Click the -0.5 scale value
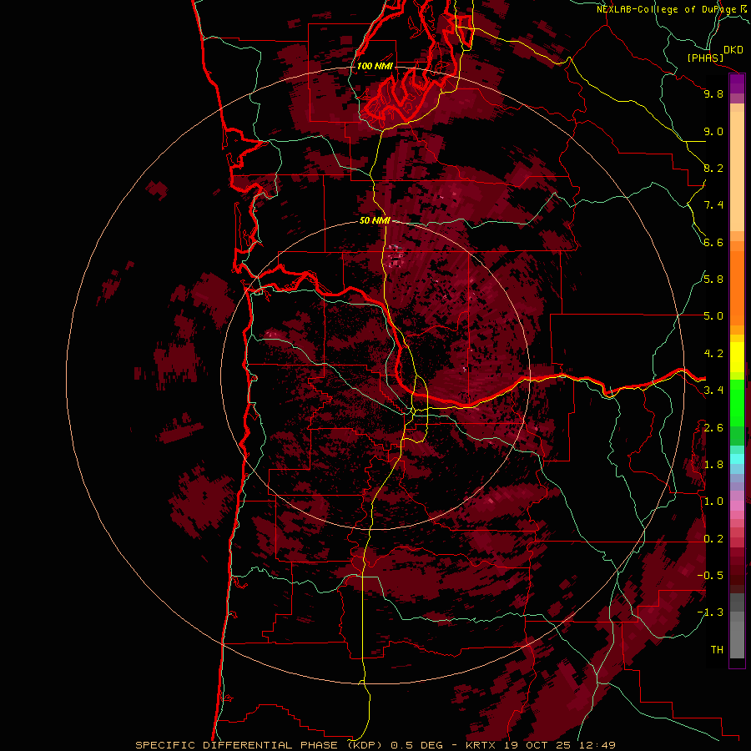 [x=710, y=576]
